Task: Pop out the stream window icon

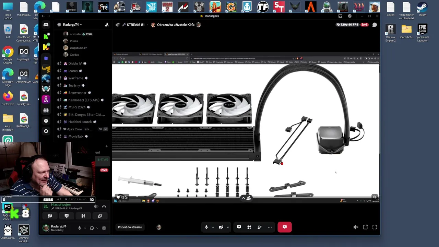Action: point(365,227)
